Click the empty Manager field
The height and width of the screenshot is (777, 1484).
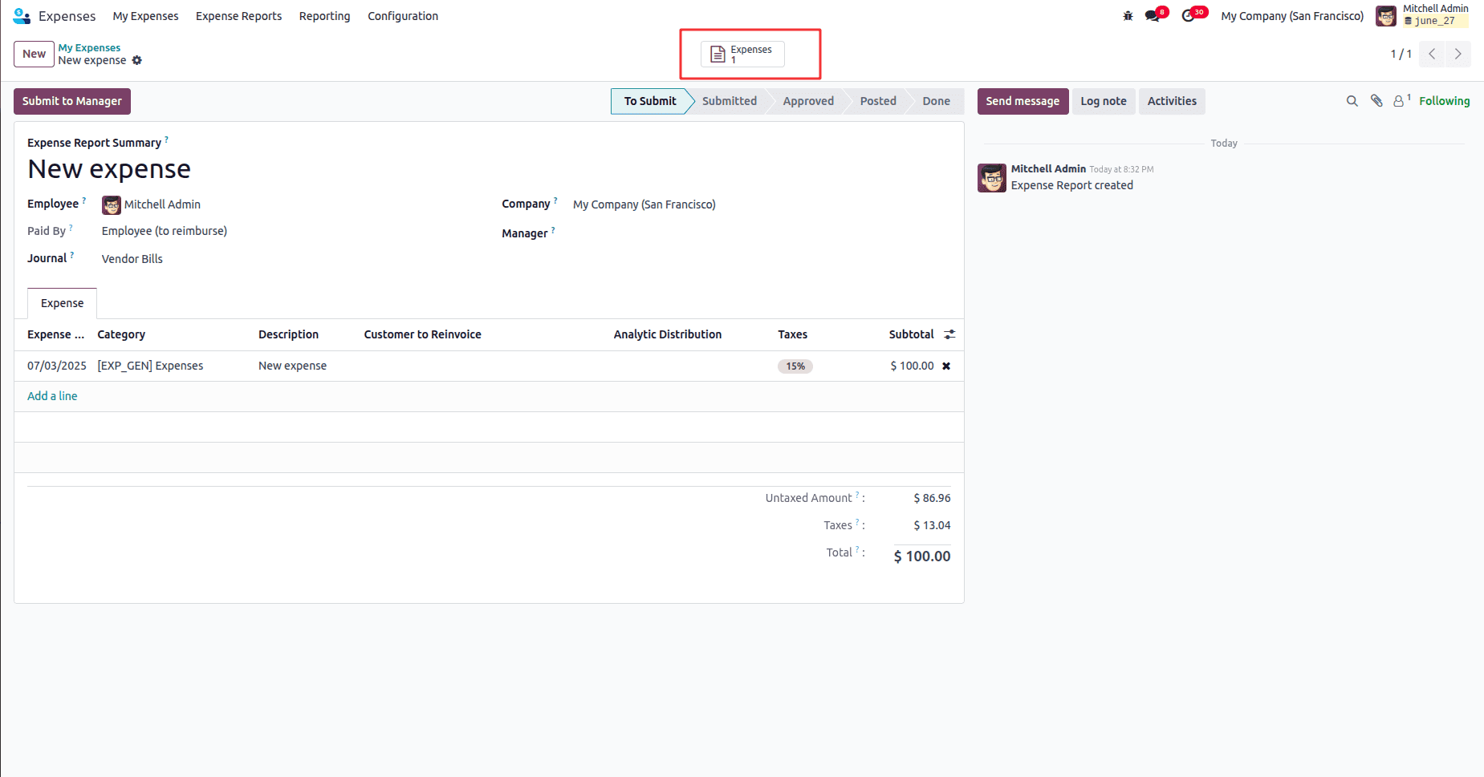[762, 233]
